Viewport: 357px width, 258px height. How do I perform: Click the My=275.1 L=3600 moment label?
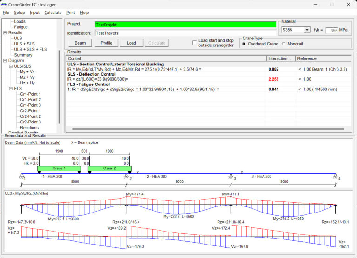63,219
